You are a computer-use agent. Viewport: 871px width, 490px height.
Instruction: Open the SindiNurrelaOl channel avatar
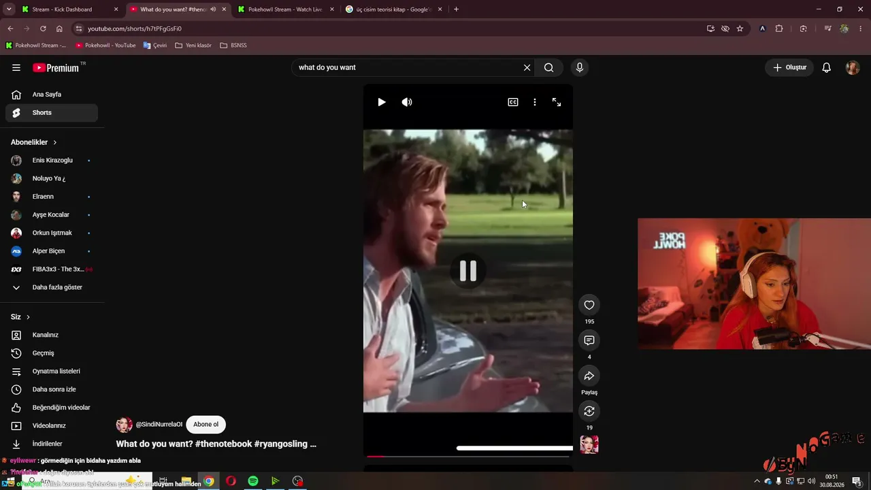tap(124, 425)
